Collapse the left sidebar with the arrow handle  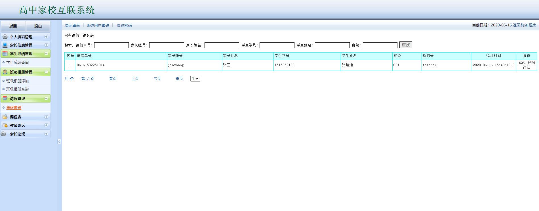59,141
